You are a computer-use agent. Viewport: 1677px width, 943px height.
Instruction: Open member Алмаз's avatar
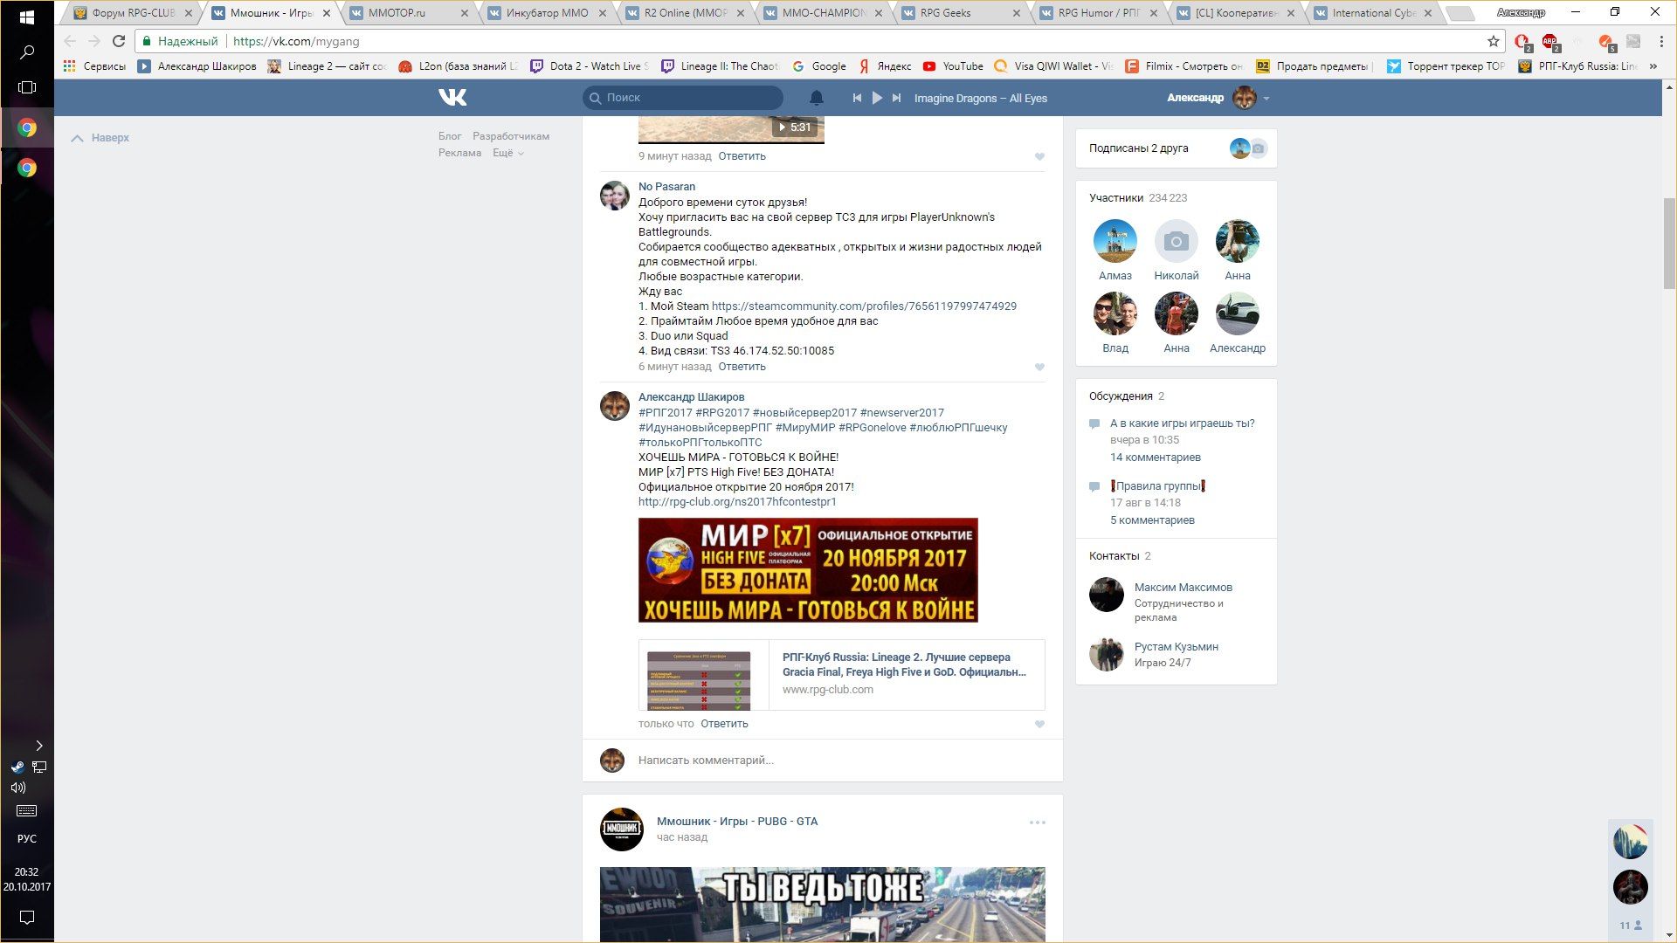1115,241
